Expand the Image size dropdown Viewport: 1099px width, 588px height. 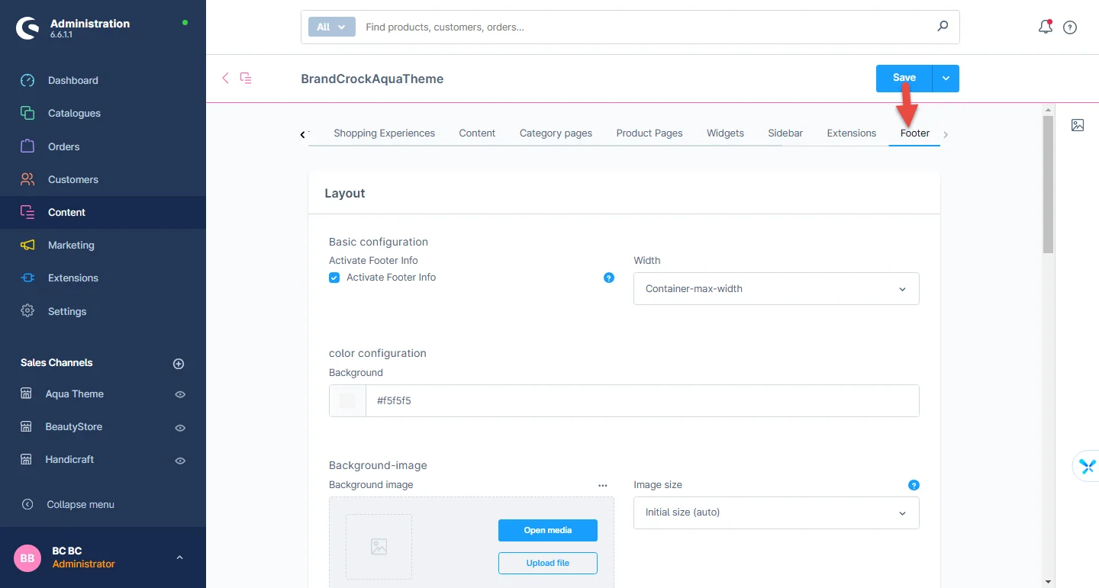coord(776,512)
